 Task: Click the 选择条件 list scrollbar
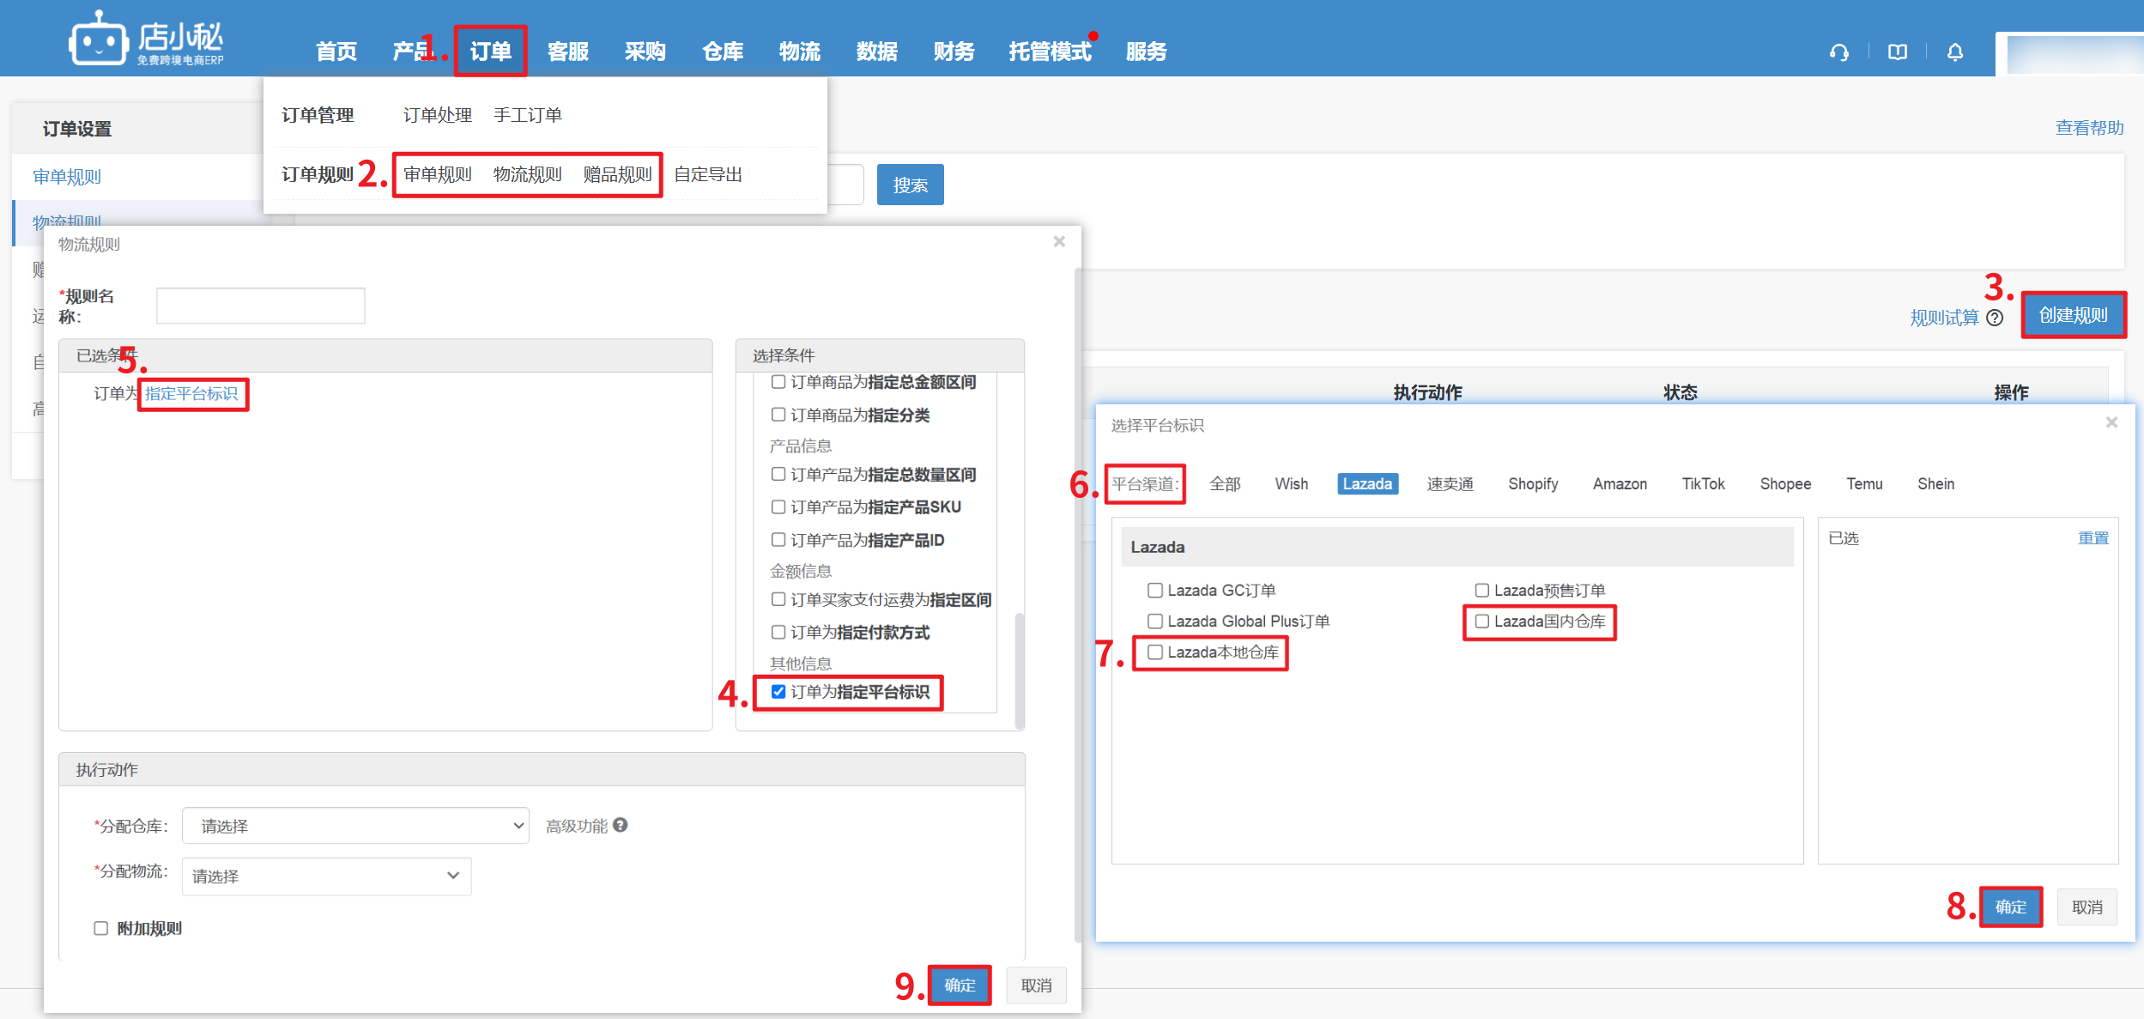pos(1019,670)
